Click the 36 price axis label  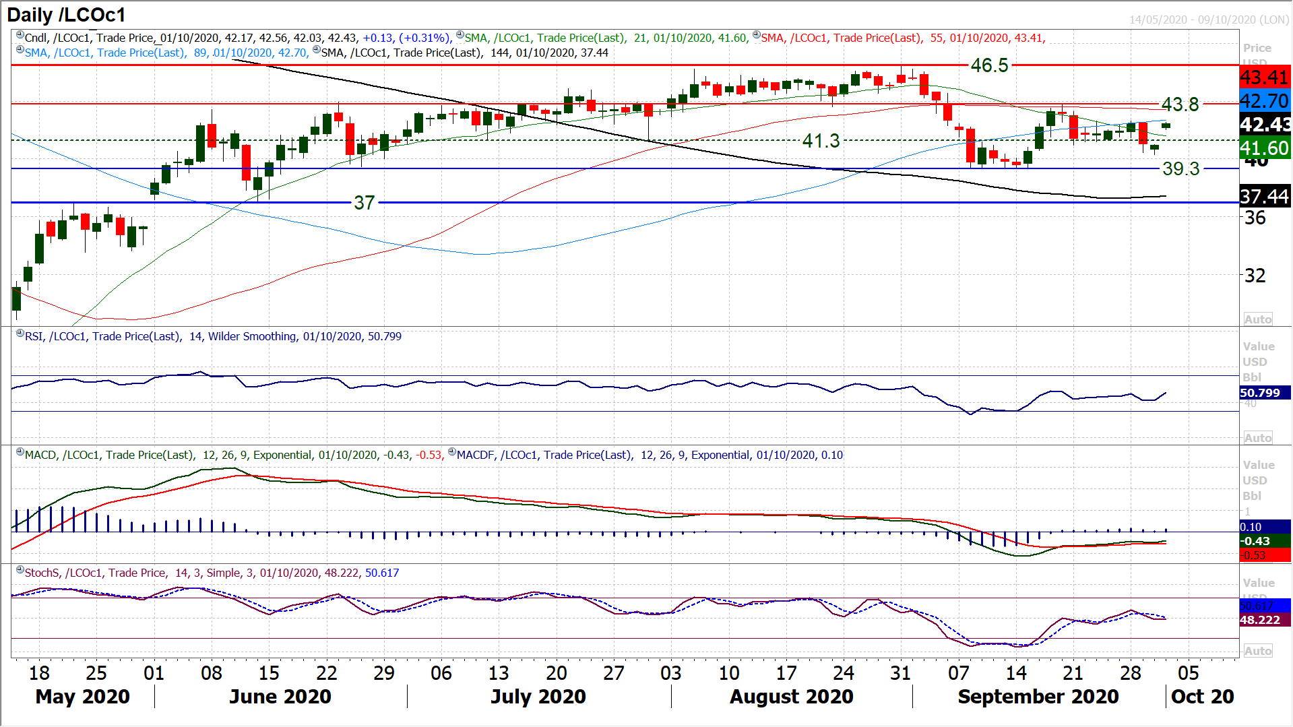[1255, 218]
